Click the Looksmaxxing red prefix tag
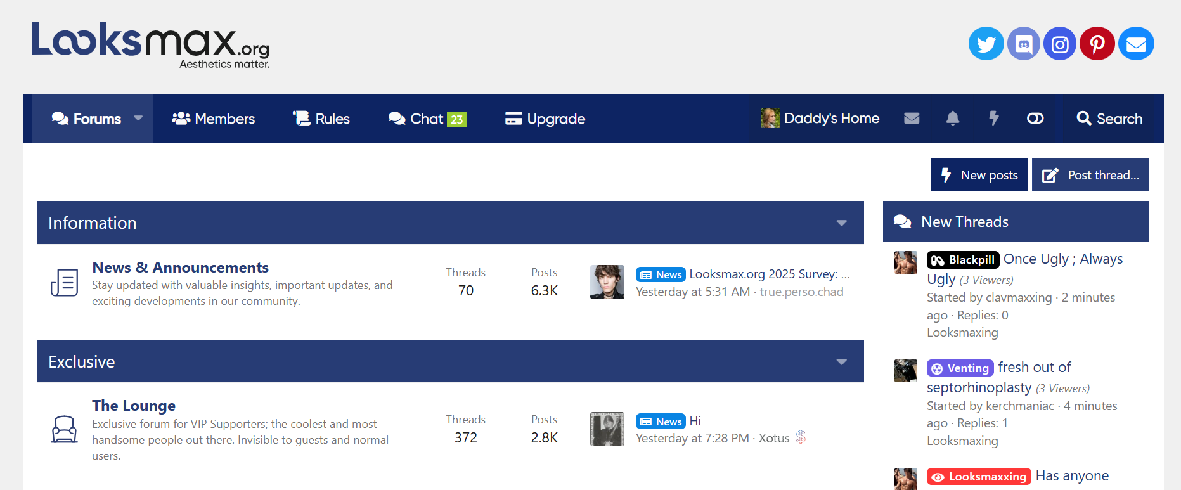Viewport: 1181px width, 490px height. tap(979, 477)
